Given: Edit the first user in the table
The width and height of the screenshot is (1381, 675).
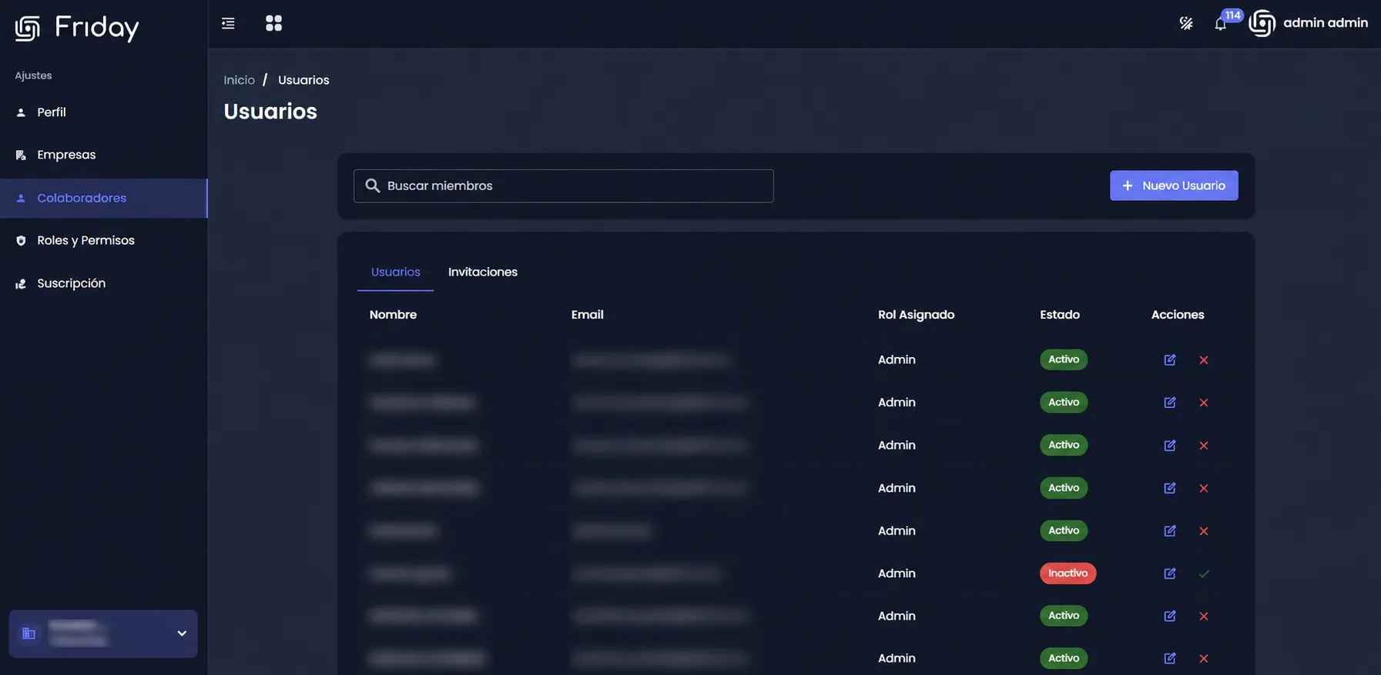Looking at the screenshot, I should click(1169, 360).
